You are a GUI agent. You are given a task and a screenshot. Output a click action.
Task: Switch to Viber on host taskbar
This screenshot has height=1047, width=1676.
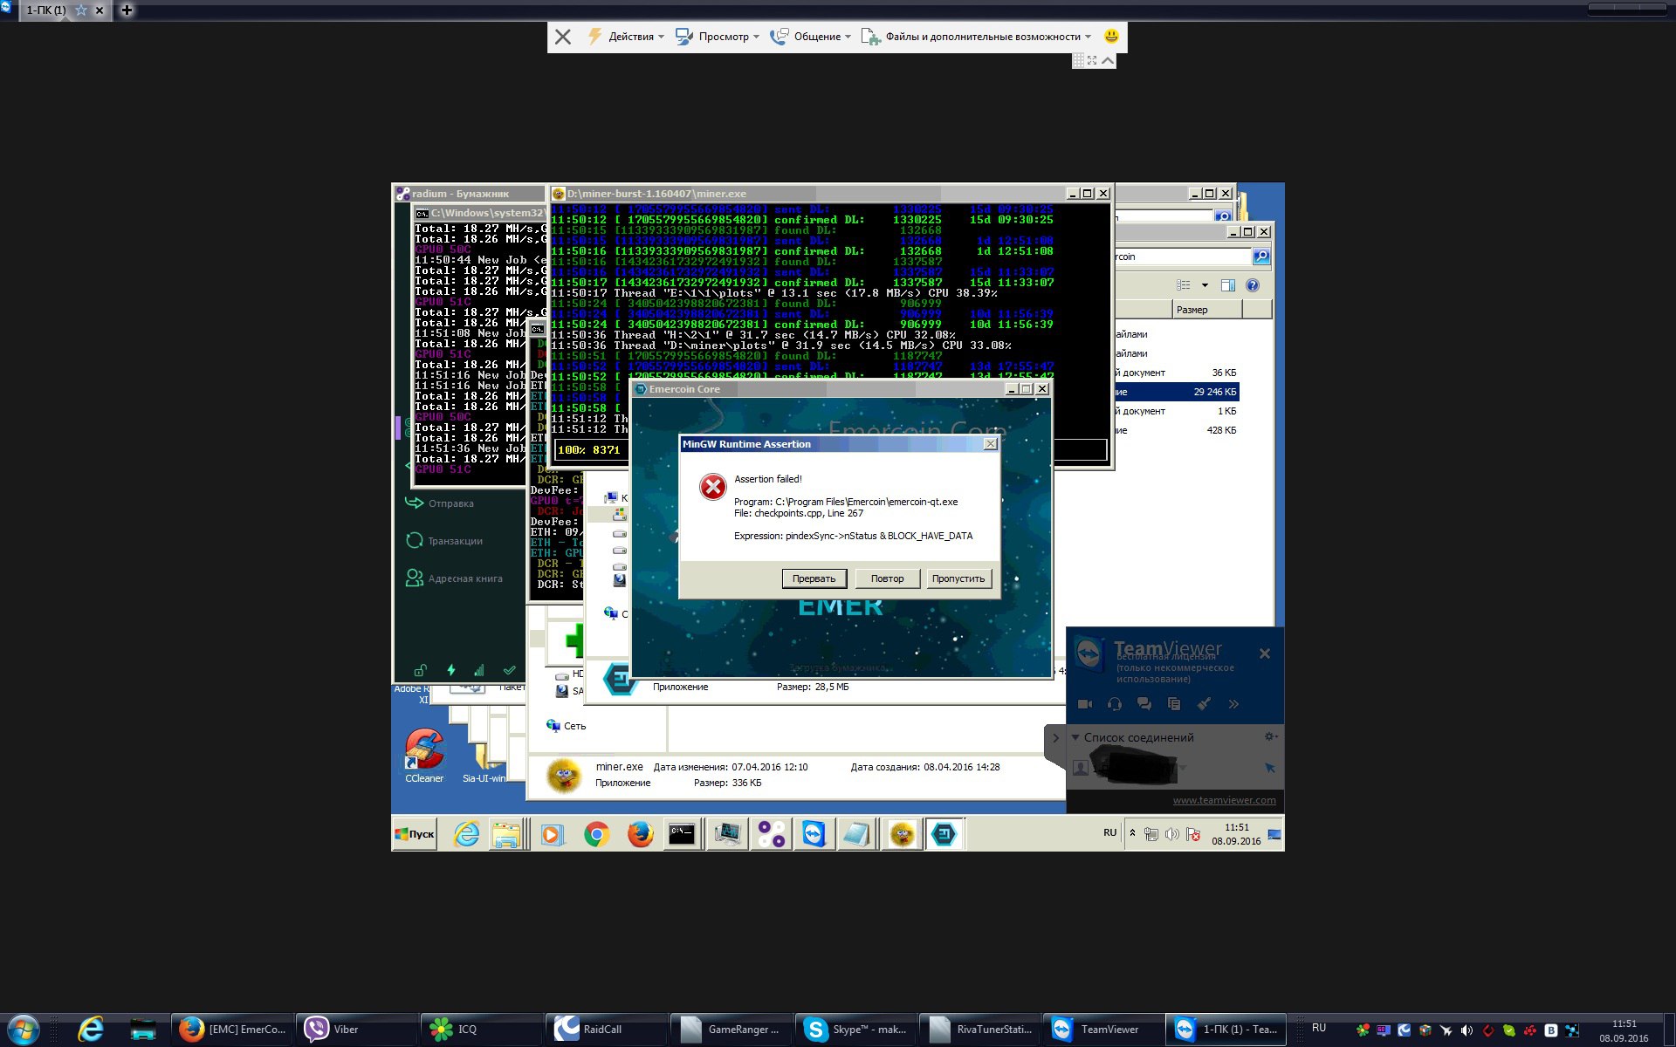click(357, 1030)
